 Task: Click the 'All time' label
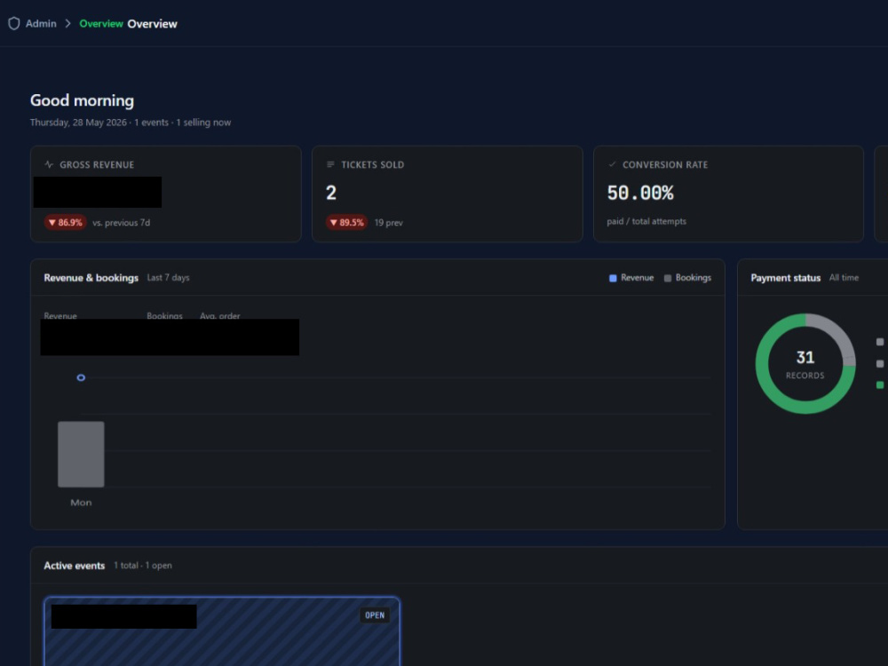click(x=844, y=277)
